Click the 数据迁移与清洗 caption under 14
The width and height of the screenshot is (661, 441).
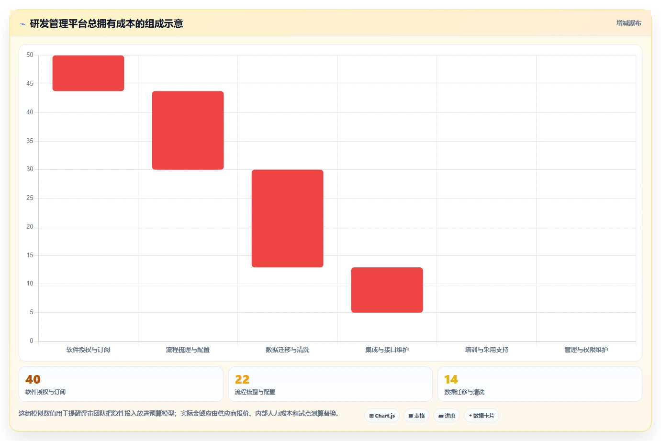464,392
